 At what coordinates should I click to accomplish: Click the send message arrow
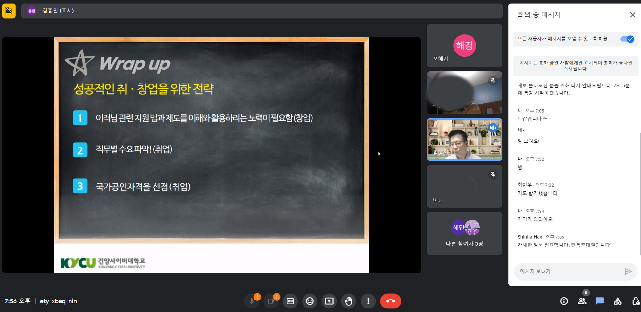pos(628,271)
